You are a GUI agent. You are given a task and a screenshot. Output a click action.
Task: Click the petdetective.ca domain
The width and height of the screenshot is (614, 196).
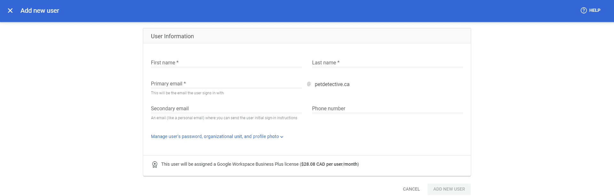[332, 84]
